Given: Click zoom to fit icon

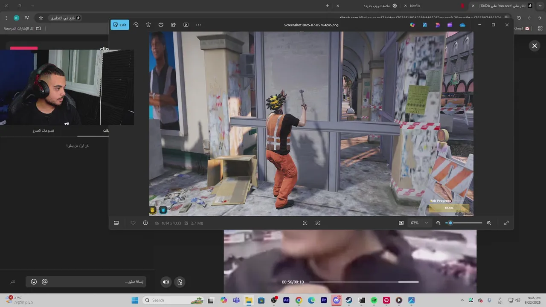Looking at the screenshot, I should tap(401, 223).
